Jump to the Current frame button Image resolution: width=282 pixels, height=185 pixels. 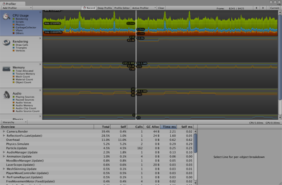[275, 8]
